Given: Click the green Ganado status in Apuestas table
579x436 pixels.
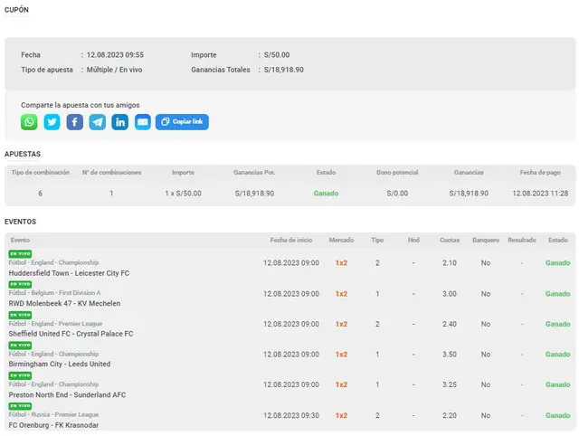Looking at the screenshot, I should tap(326, 194).
